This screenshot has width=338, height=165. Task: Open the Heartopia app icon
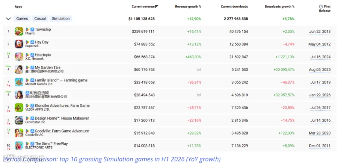point(19,57)
